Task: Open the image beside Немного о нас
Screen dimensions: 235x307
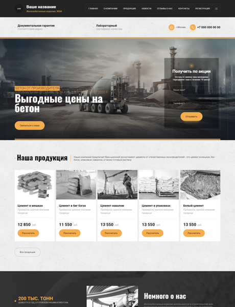Action: click(112, 296)
